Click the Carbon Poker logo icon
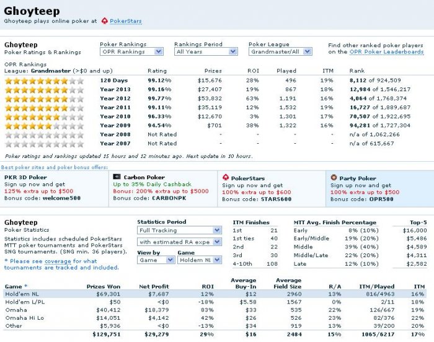 (117, 177)
